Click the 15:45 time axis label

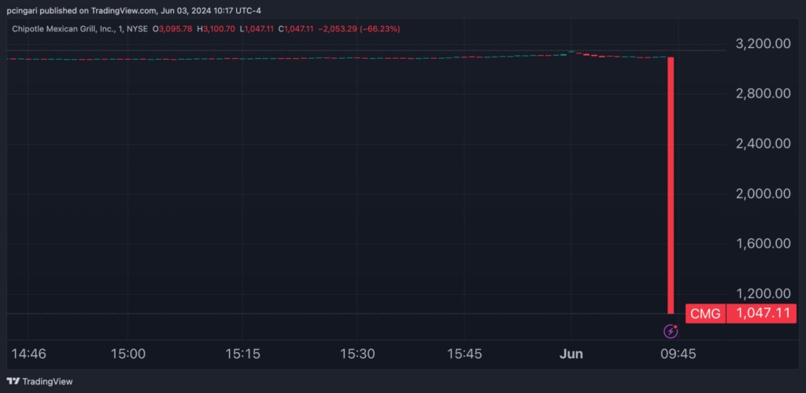[464, 354]
